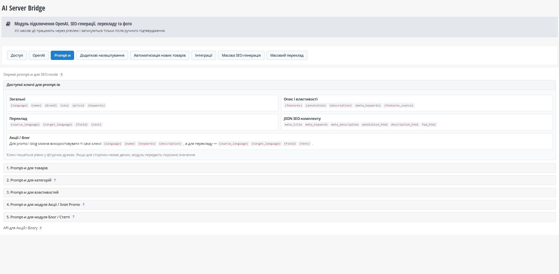Show help for the Акції / Sviat Promo prompts
The image size is (559, 274).
[84, 205]
